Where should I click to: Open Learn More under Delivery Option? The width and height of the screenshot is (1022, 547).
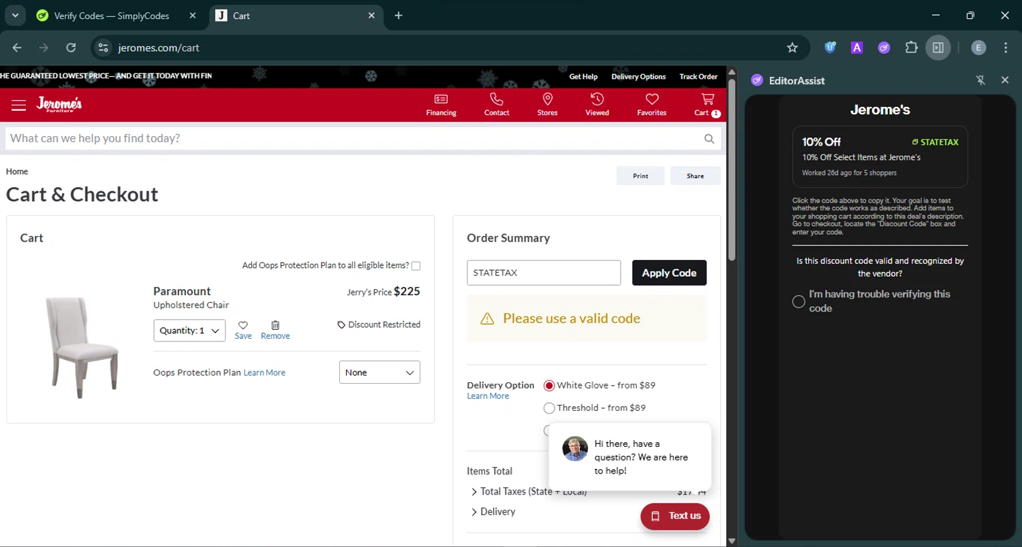pos(488,396)
